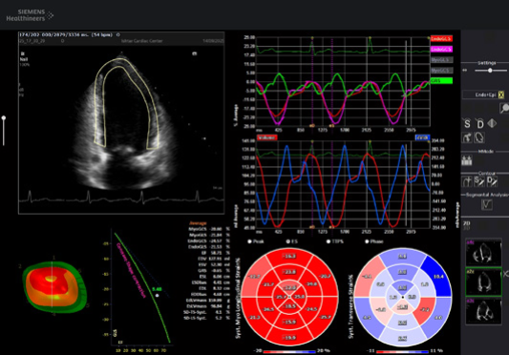Select the top a4c thumbnail
The height and width of the screenshot is (355, 509).
483,253
